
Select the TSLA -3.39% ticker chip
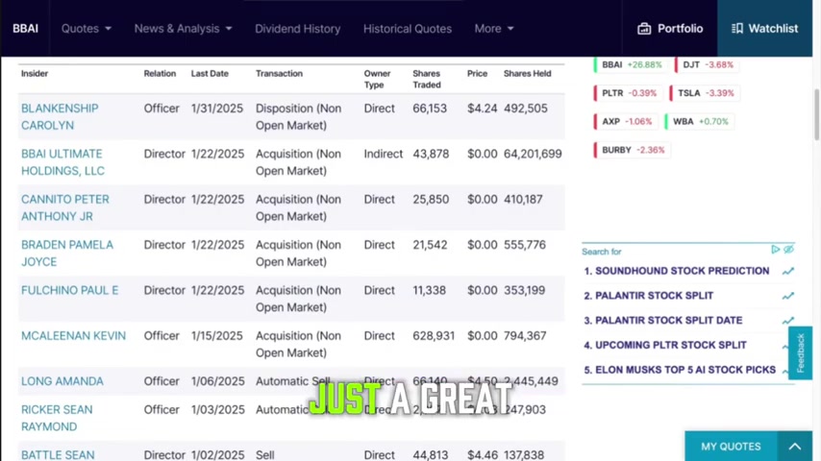tap(705, 93)
